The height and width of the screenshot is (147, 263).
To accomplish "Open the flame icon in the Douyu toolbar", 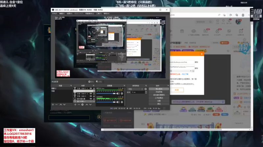I will click(217, 31).
